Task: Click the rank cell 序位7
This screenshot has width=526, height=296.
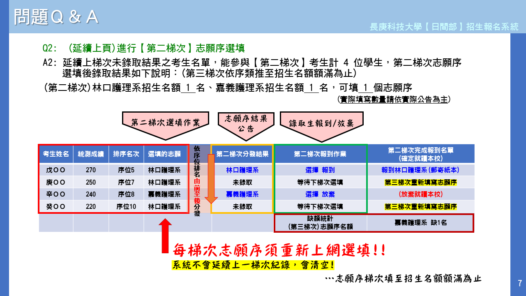Action: click(x=126, y=182)
